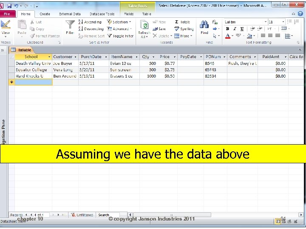This screenshot has height=229, width=306.
Task: Go to the first record button
Action: coord(26,215)
